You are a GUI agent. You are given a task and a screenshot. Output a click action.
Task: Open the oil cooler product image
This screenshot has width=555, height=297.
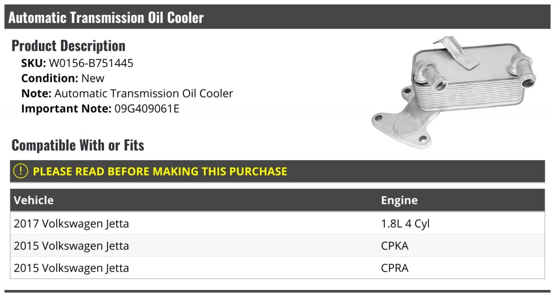pos(454,92)
